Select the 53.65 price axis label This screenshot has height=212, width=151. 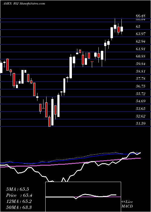point(141,109)
